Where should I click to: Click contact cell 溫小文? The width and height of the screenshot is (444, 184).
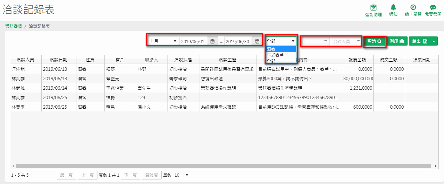coord(152,107)
